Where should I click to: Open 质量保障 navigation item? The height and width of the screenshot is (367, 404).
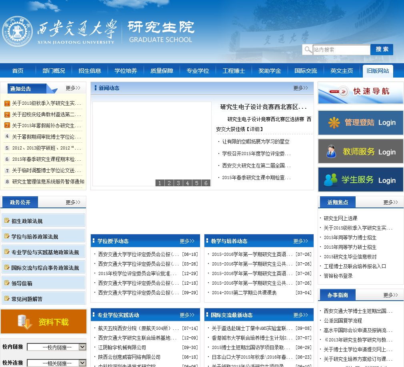tap(162, 71)
